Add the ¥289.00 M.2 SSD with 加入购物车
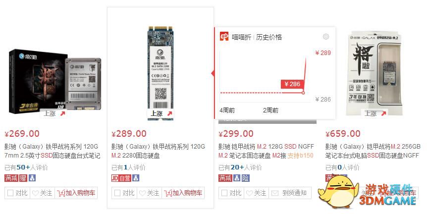Viewport: 427px width, 214px height. click(x=183, y=193)
